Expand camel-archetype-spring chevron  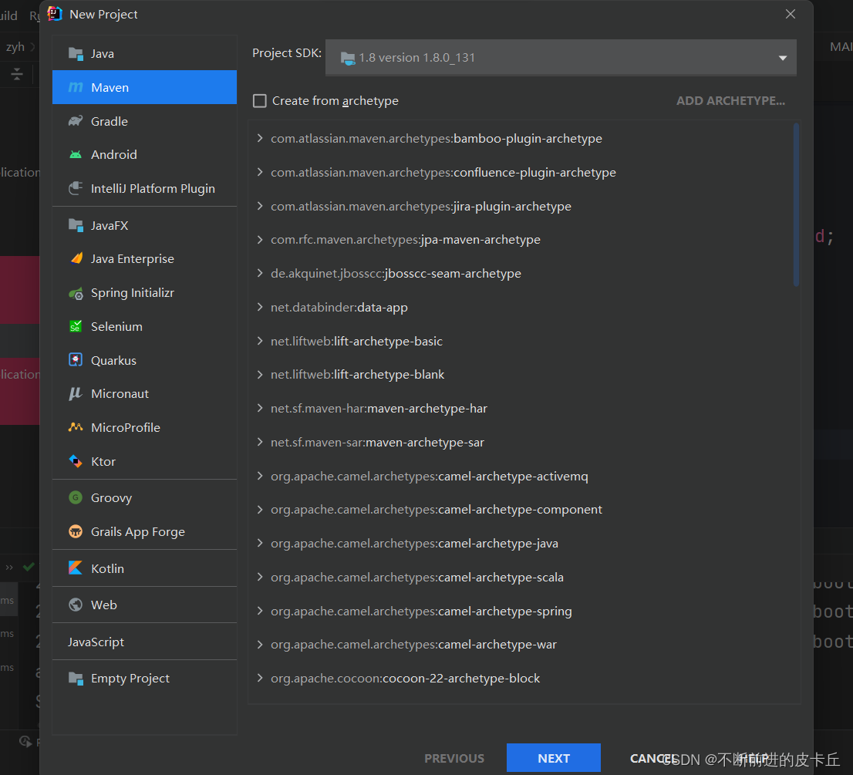tap(260, 611)
